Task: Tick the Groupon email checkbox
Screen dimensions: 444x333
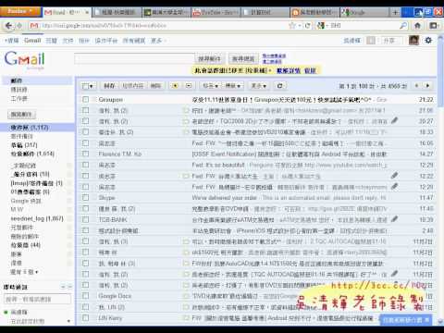Action: pos(85,99)
